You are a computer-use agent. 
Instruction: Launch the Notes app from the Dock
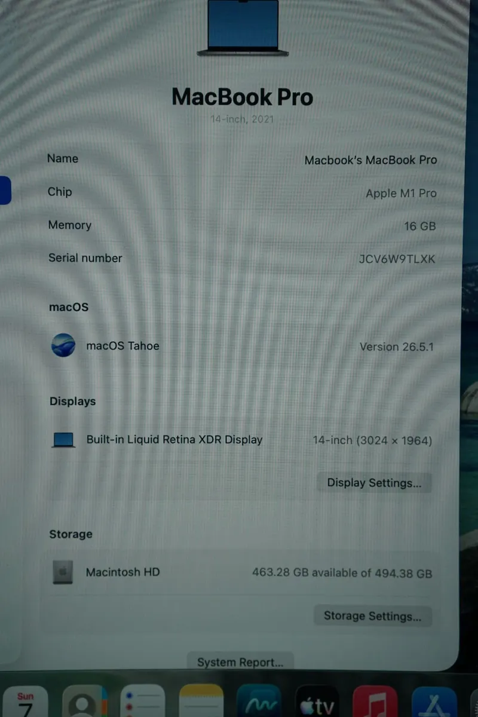[201, 701]
